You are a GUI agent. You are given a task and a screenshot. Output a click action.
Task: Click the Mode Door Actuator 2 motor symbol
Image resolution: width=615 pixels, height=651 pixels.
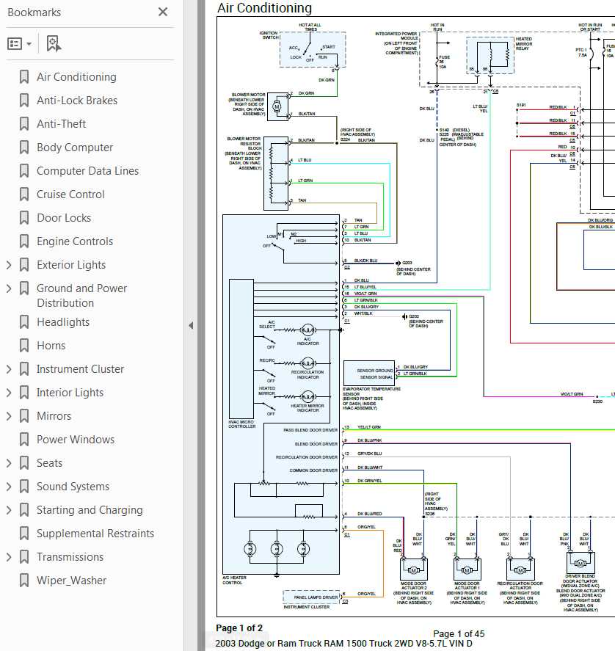click(413, 570)
